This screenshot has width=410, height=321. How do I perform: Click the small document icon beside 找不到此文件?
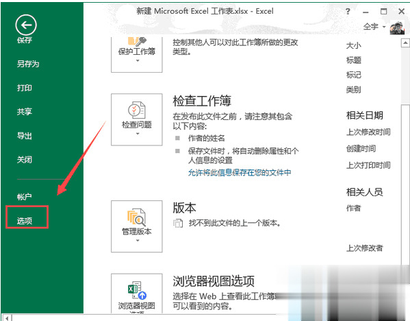click(x=178, y=223)
